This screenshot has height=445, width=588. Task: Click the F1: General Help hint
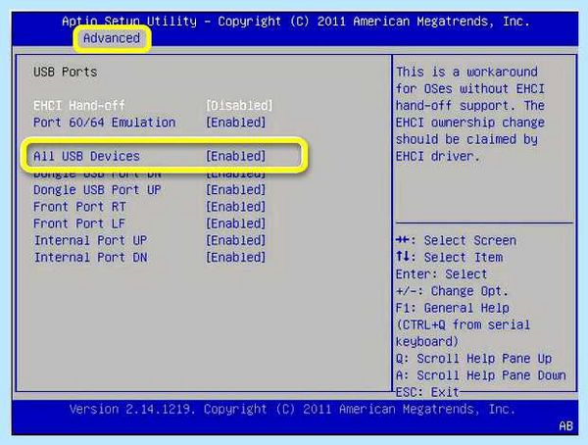(x=452, y=308)
